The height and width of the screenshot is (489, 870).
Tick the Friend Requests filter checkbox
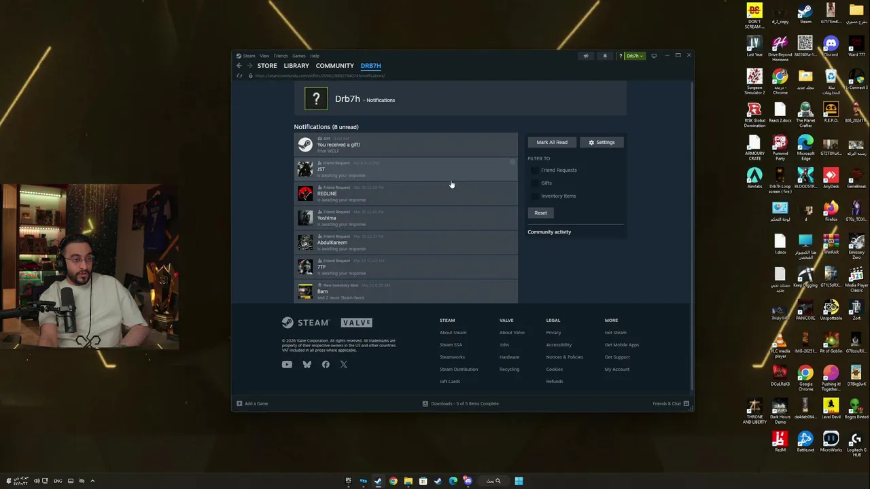(x=534, y=170)
